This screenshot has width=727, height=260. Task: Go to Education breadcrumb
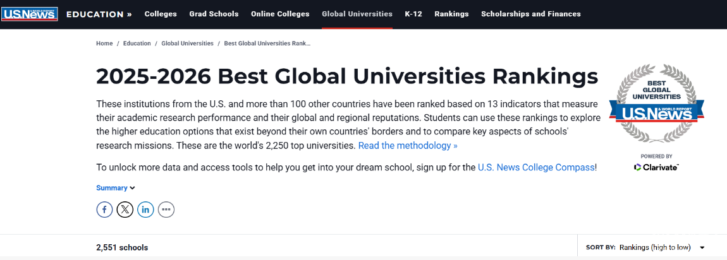pos(137,44)
